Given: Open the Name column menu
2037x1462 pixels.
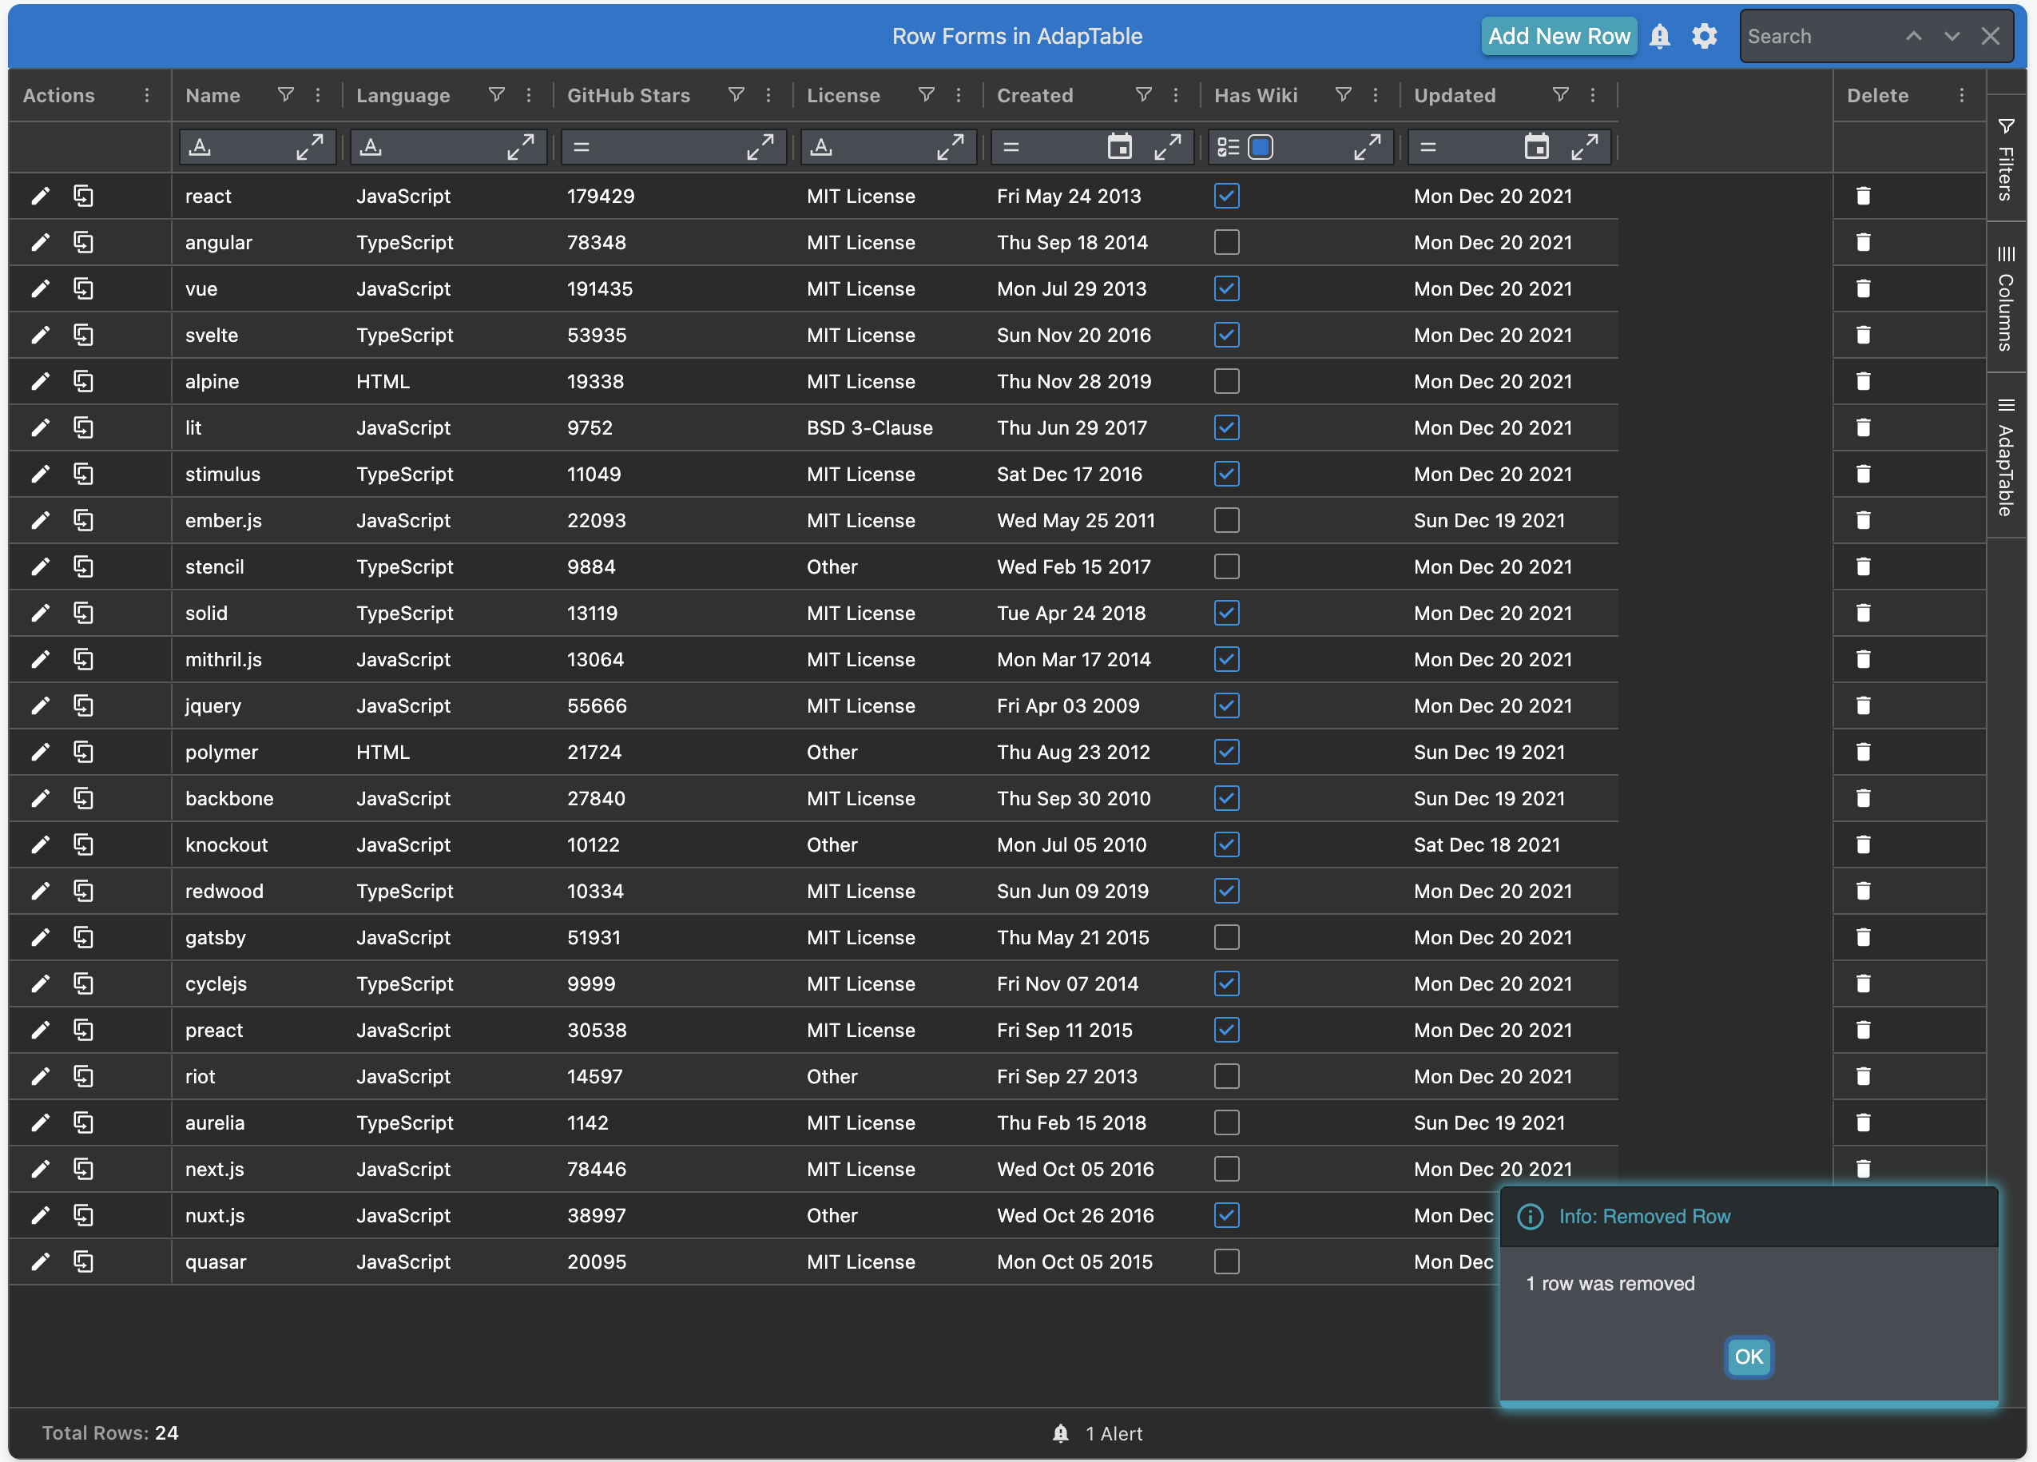Looking at the screenshot, I should tap(318, 95).
